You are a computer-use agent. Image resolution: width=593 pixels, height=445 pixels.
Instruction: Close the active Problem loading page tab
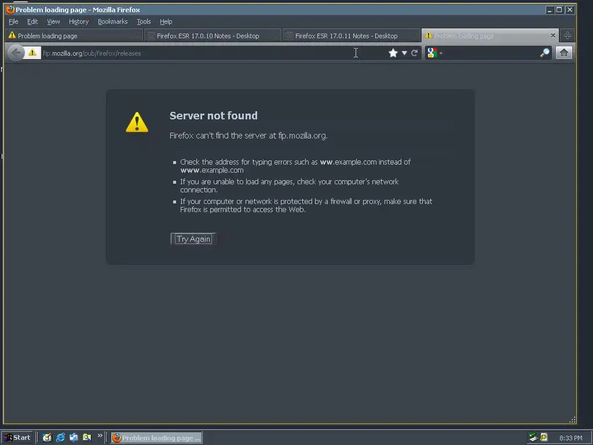(x=553, y=35)
